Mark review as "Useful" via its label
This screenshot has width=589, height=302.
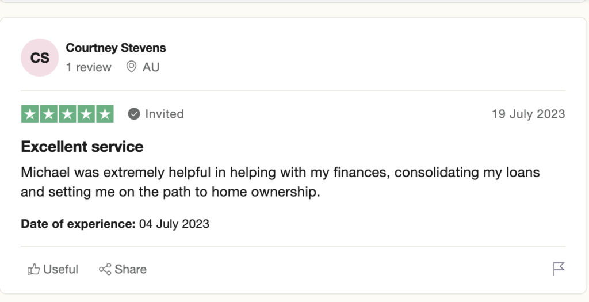60,269
